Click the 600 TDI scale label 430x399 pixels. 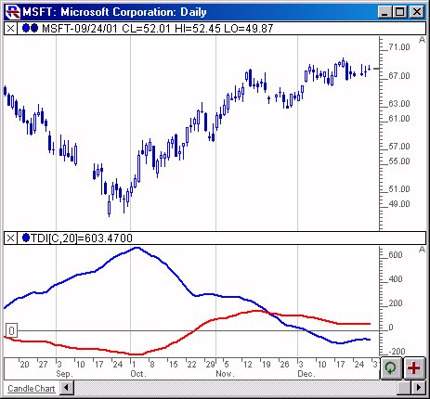pos(396,255)
